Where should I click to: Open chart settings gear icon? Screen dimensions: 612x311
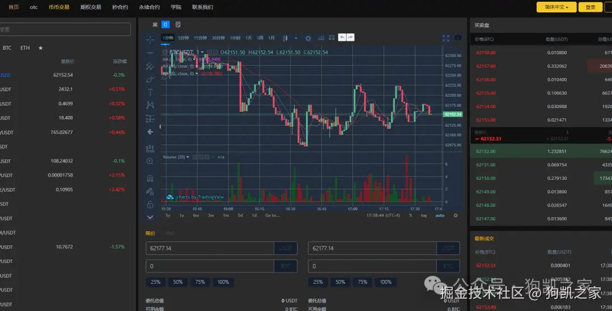coord(308,38)
